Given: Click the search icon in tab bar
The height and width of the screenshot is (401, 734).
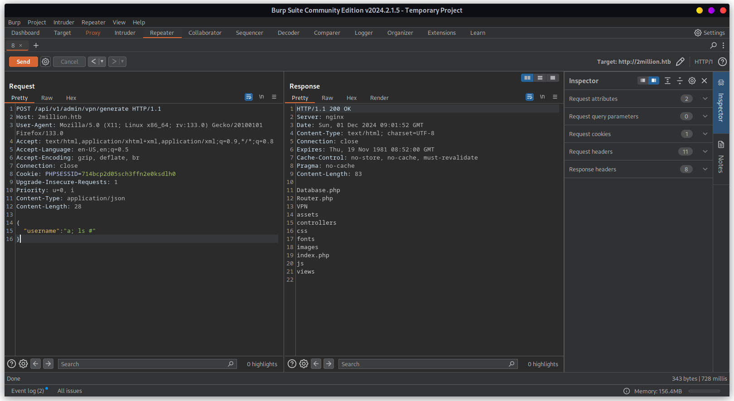Looking at the screenshot, I should click(x=713, y=45).
